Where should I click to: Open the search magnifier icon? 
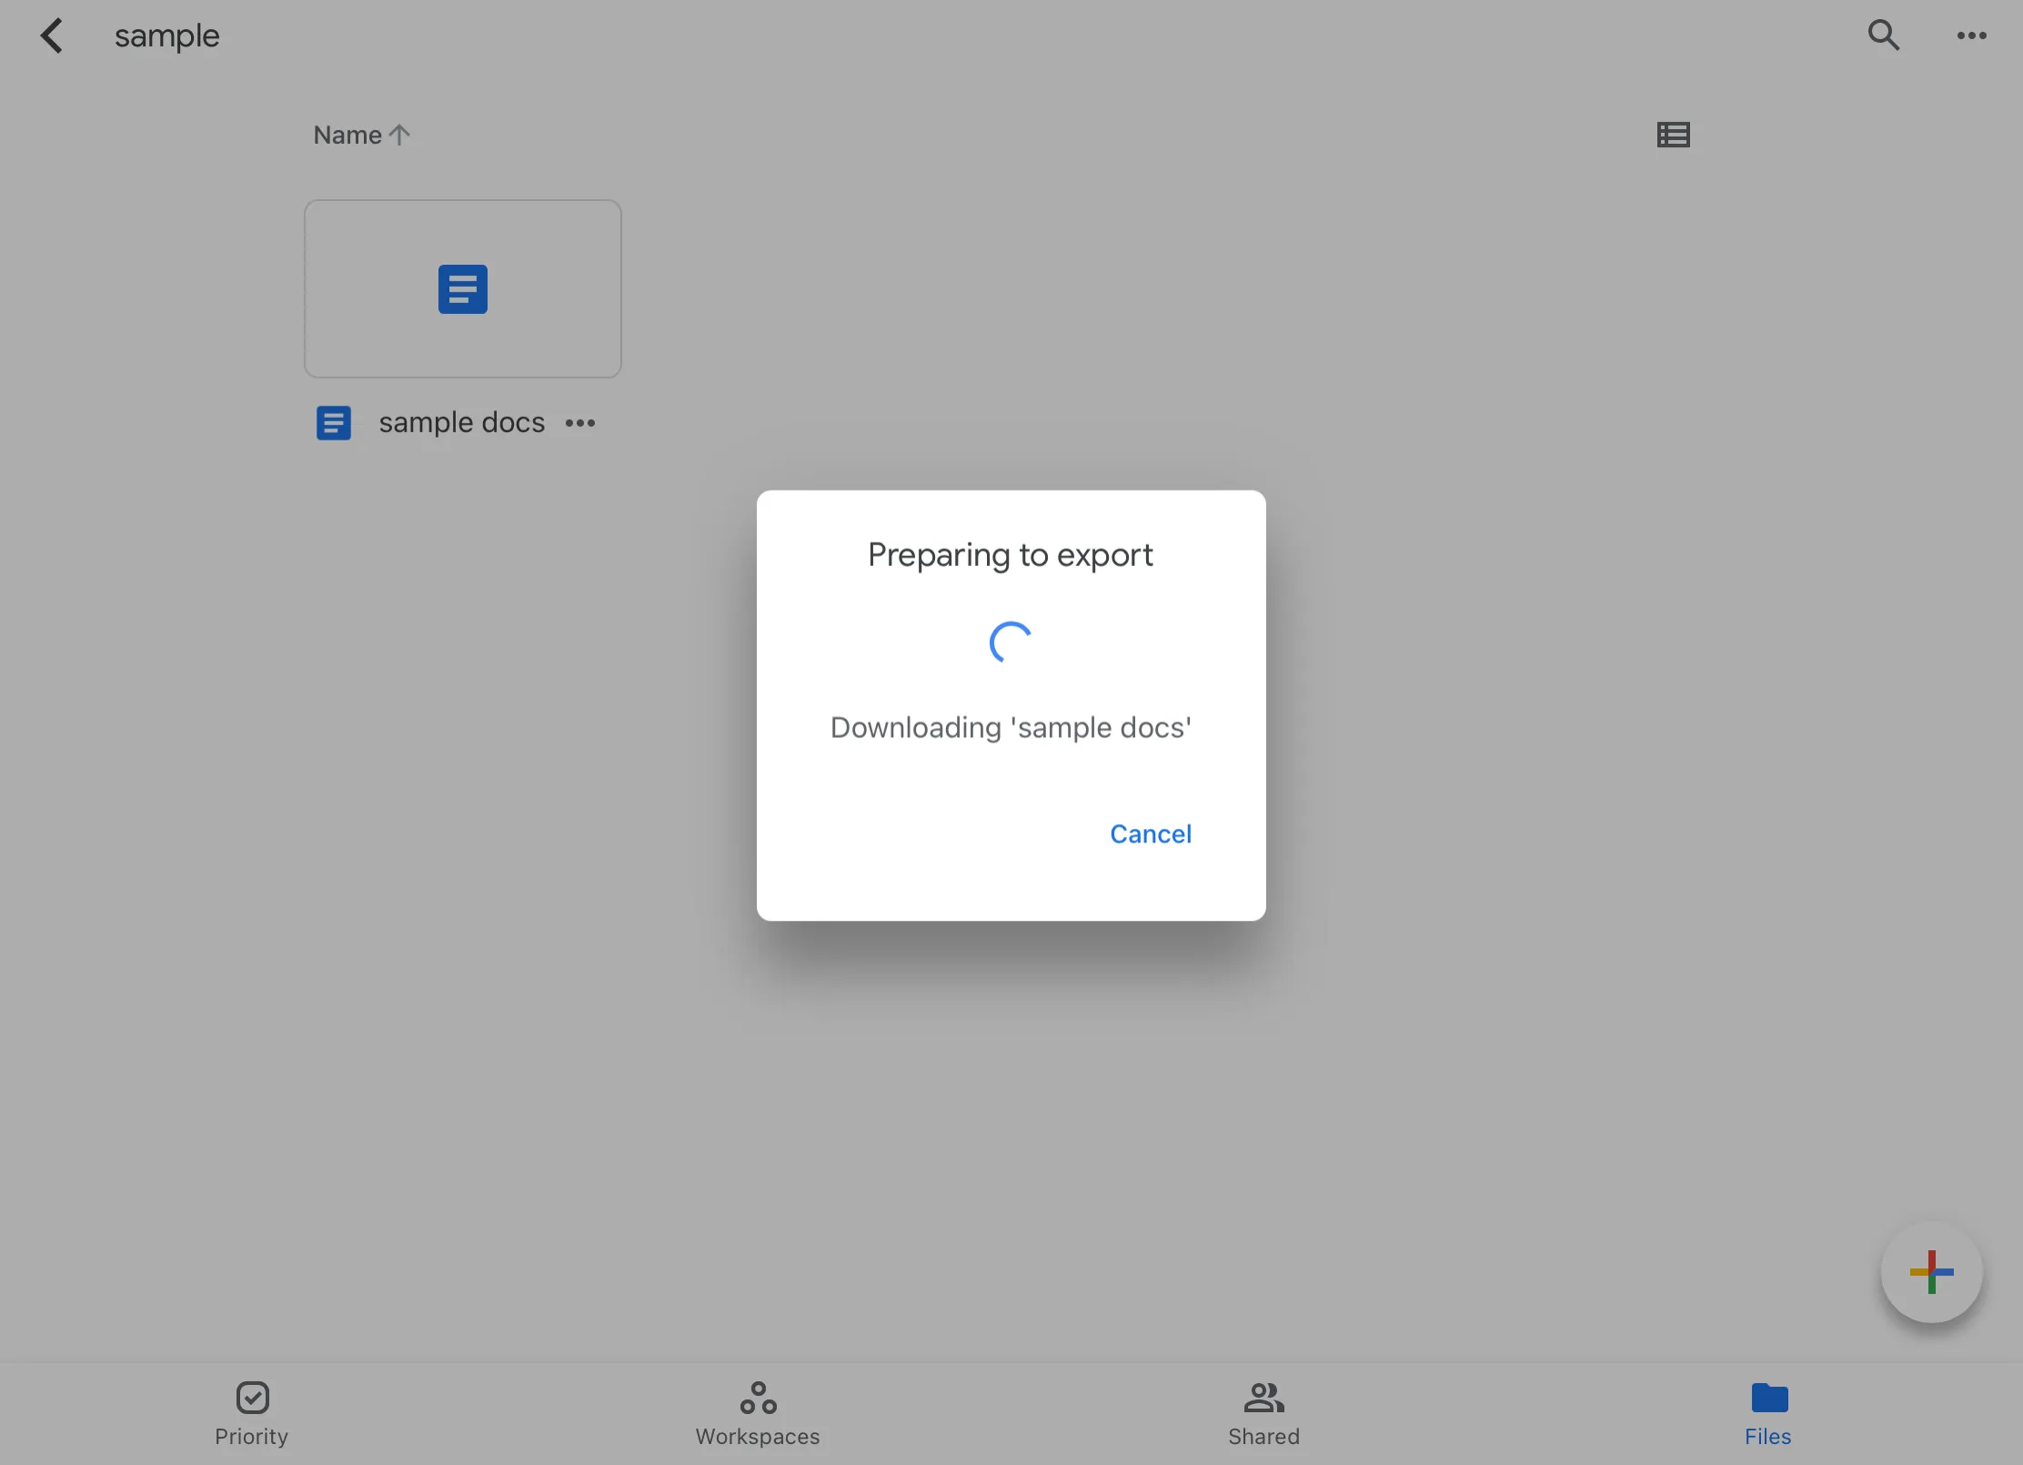[1883, 35]
